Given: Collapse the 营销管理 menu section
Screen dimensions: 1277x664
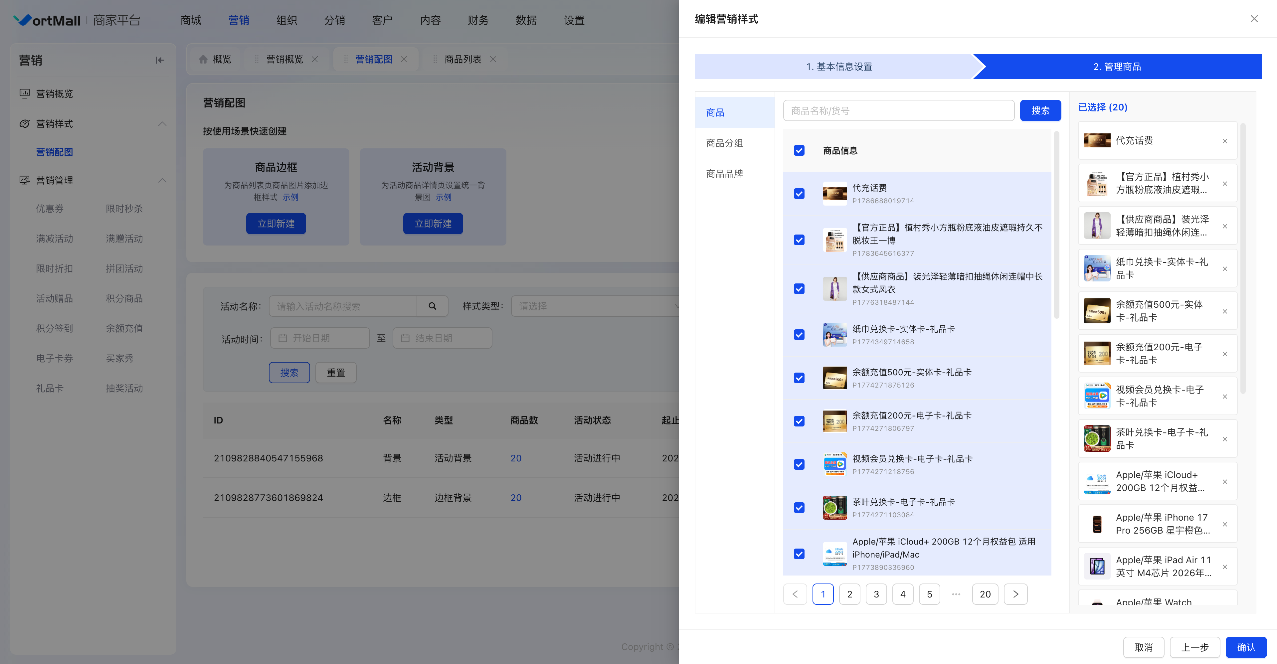Looking at the screenshot, I should click(x=162, y=180).
